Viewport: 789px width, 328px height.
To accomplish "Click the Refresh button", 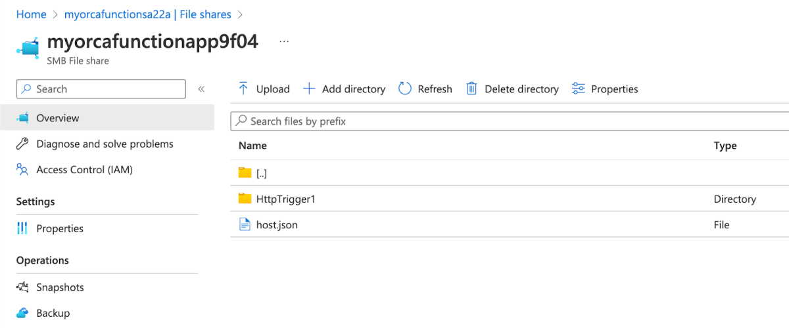I will click(425, 89).
